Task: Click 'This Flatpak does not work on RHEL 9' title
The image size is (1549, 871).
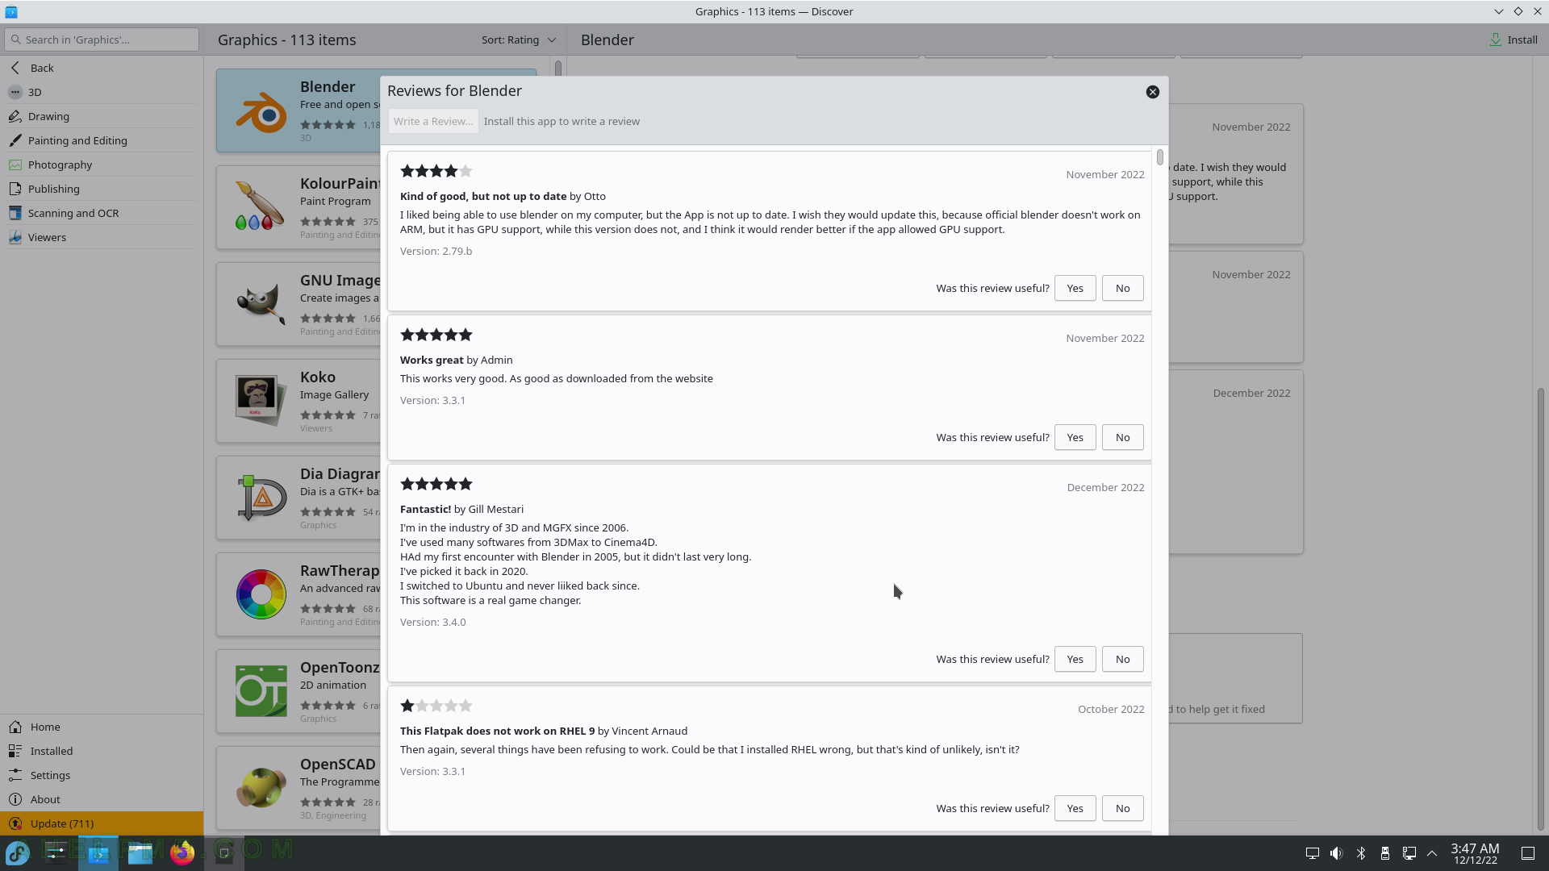Action: 497,731
